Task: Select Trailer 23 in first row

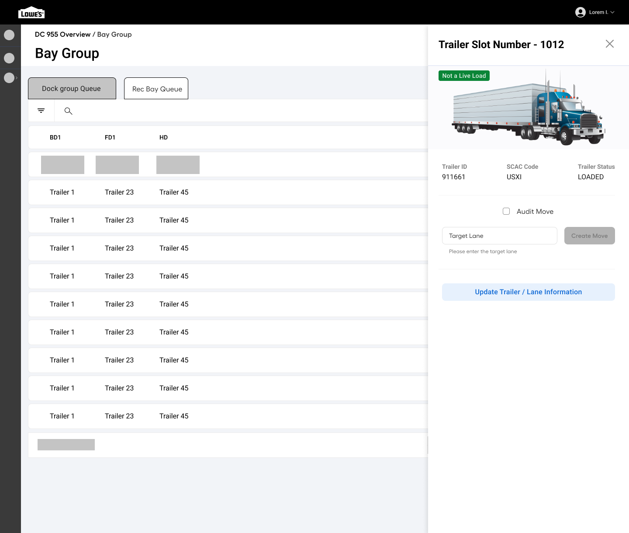Action: point(119,192)
